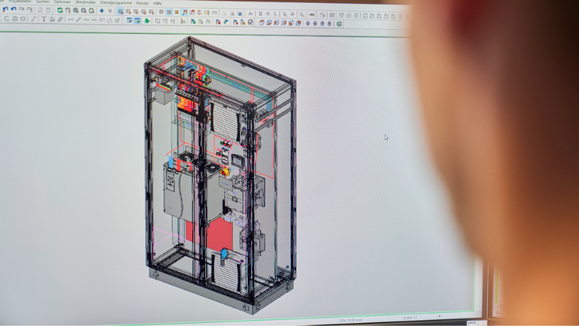The width and height of the screenshot is (579, 326).
Task: Open the Optionen menu
Action: [x=62, y=2]
